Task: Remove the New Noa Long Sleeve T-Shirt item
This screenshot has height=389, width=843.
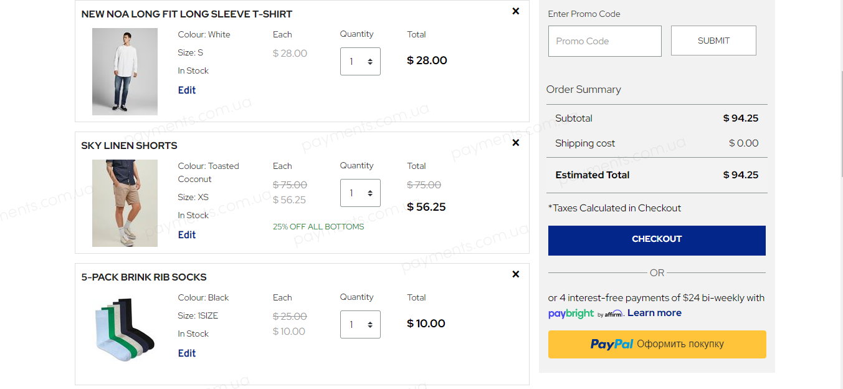Action: coord(516,11)
